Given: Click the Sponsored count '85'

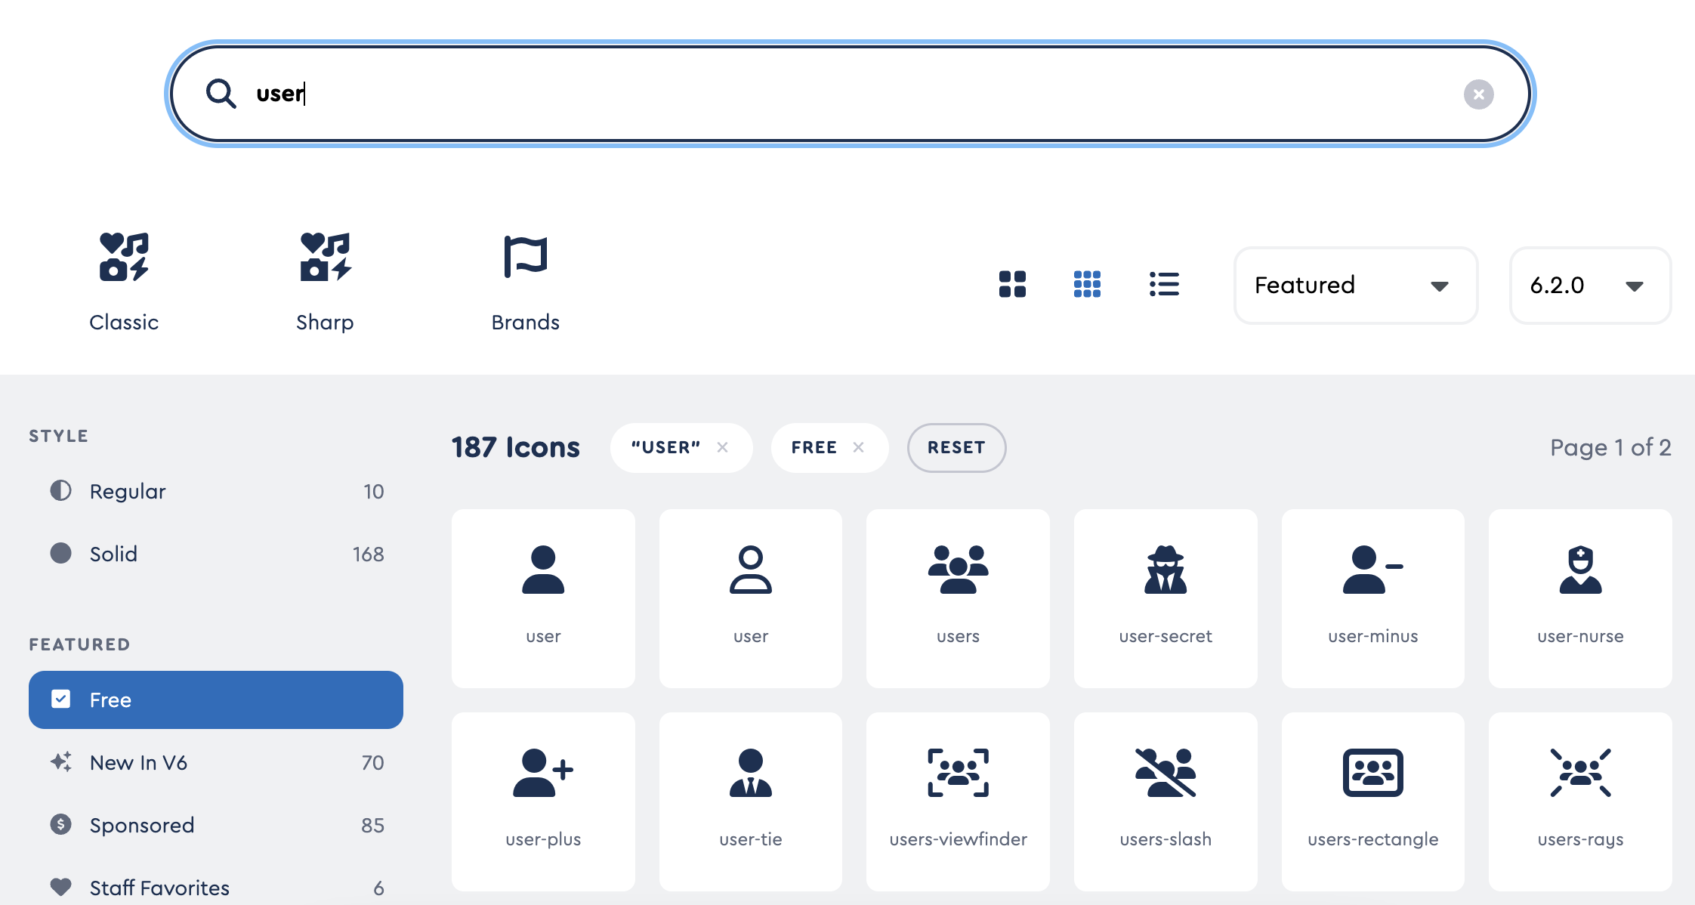Looking at the screenshot, I should 372,826.
